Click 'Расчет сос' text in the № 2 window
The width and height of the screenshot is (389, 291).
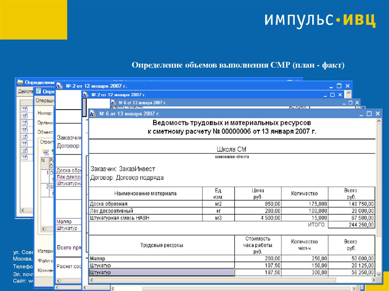tap(69, 266)
